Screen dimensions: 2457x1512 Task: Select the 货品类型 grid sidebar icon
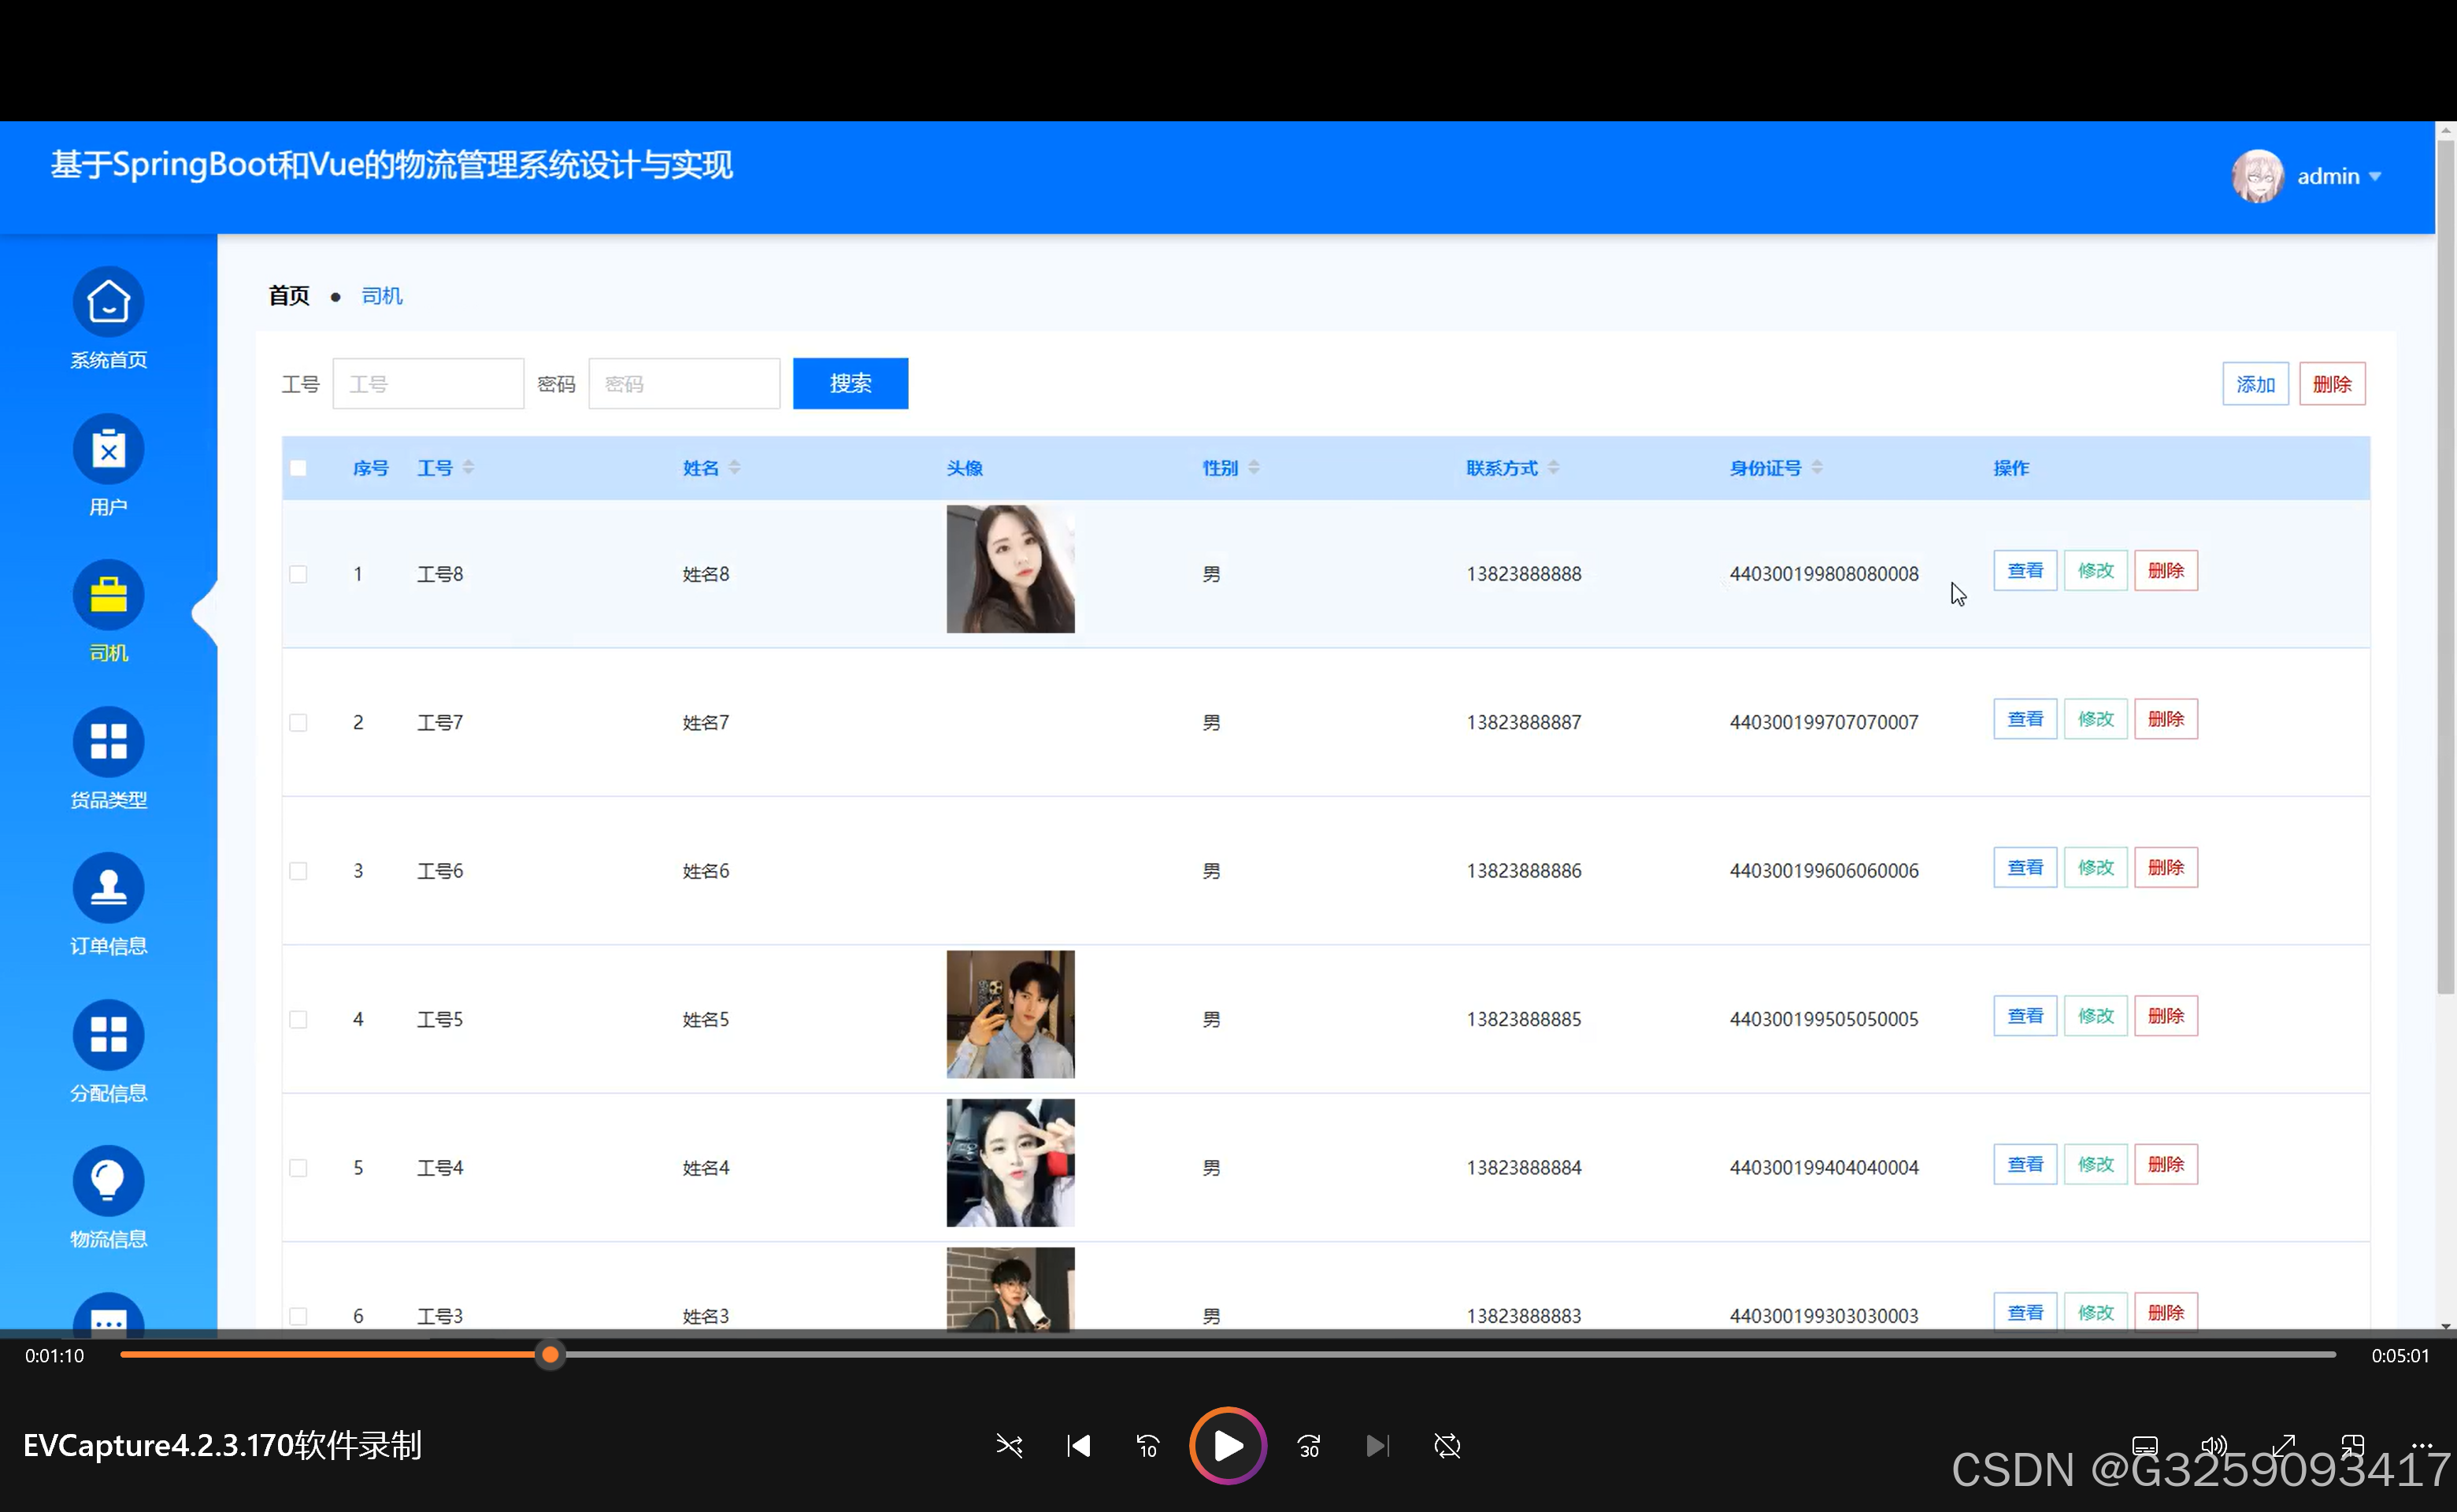(108, 742)
